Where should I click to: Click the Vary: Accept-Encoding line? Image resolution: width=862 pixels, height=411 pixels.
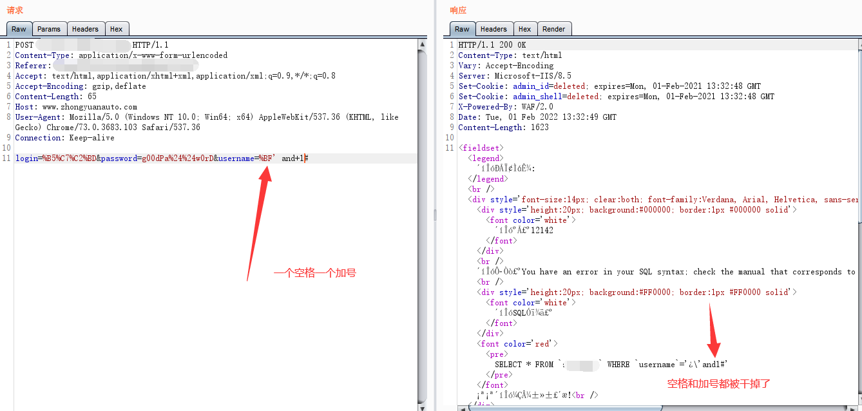[506, 66]
